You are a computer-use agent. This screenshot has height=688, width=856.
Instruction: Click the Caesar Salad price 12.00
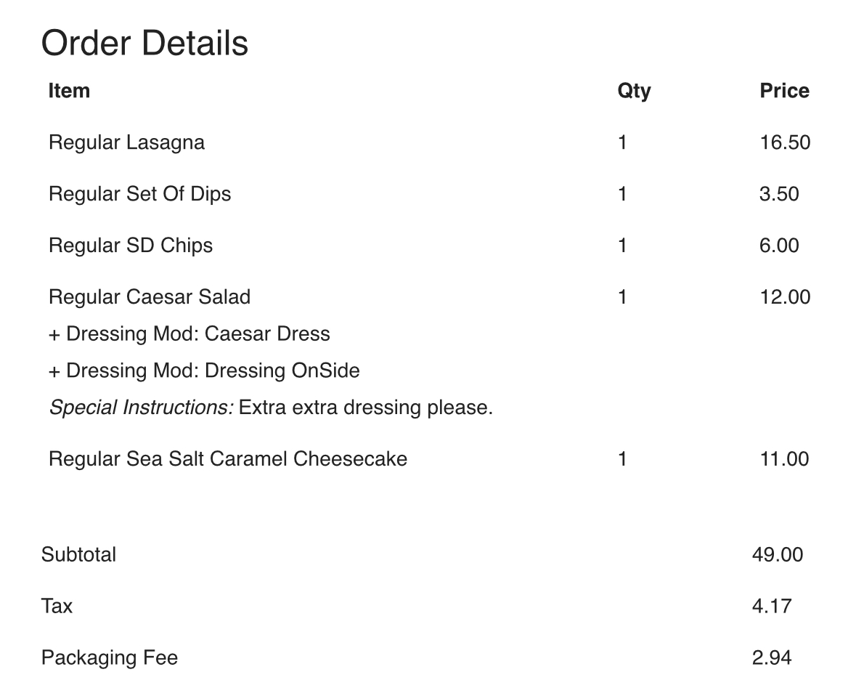click(x=785, y=297)
